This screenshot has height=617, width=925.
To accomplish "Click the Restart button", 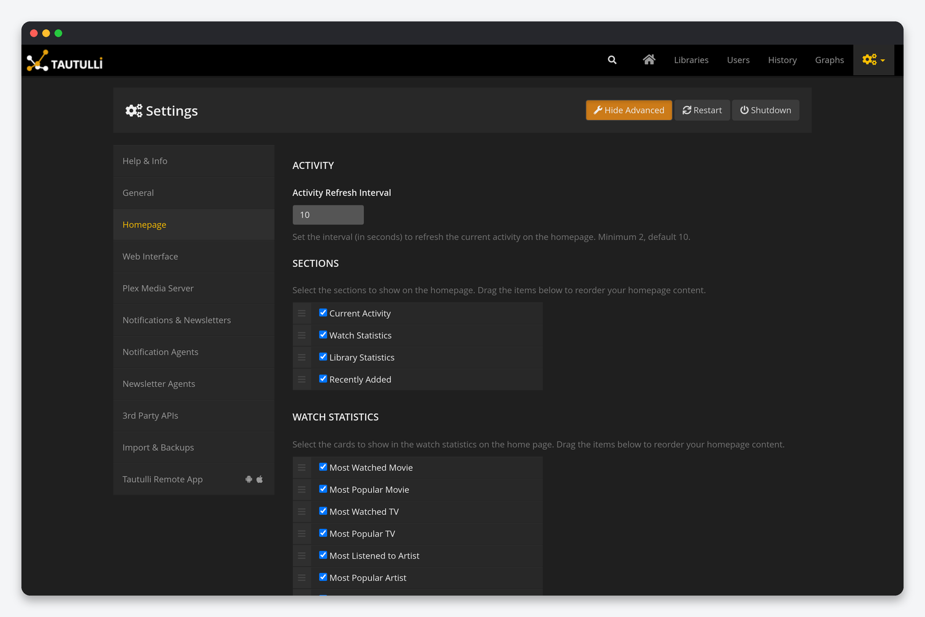I will pos(702,110).
